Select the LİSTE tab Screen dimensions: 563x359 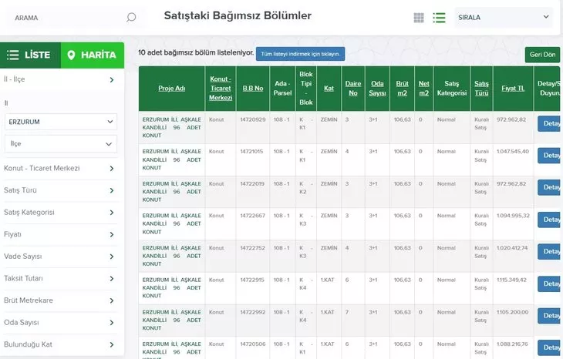[29, 55]
